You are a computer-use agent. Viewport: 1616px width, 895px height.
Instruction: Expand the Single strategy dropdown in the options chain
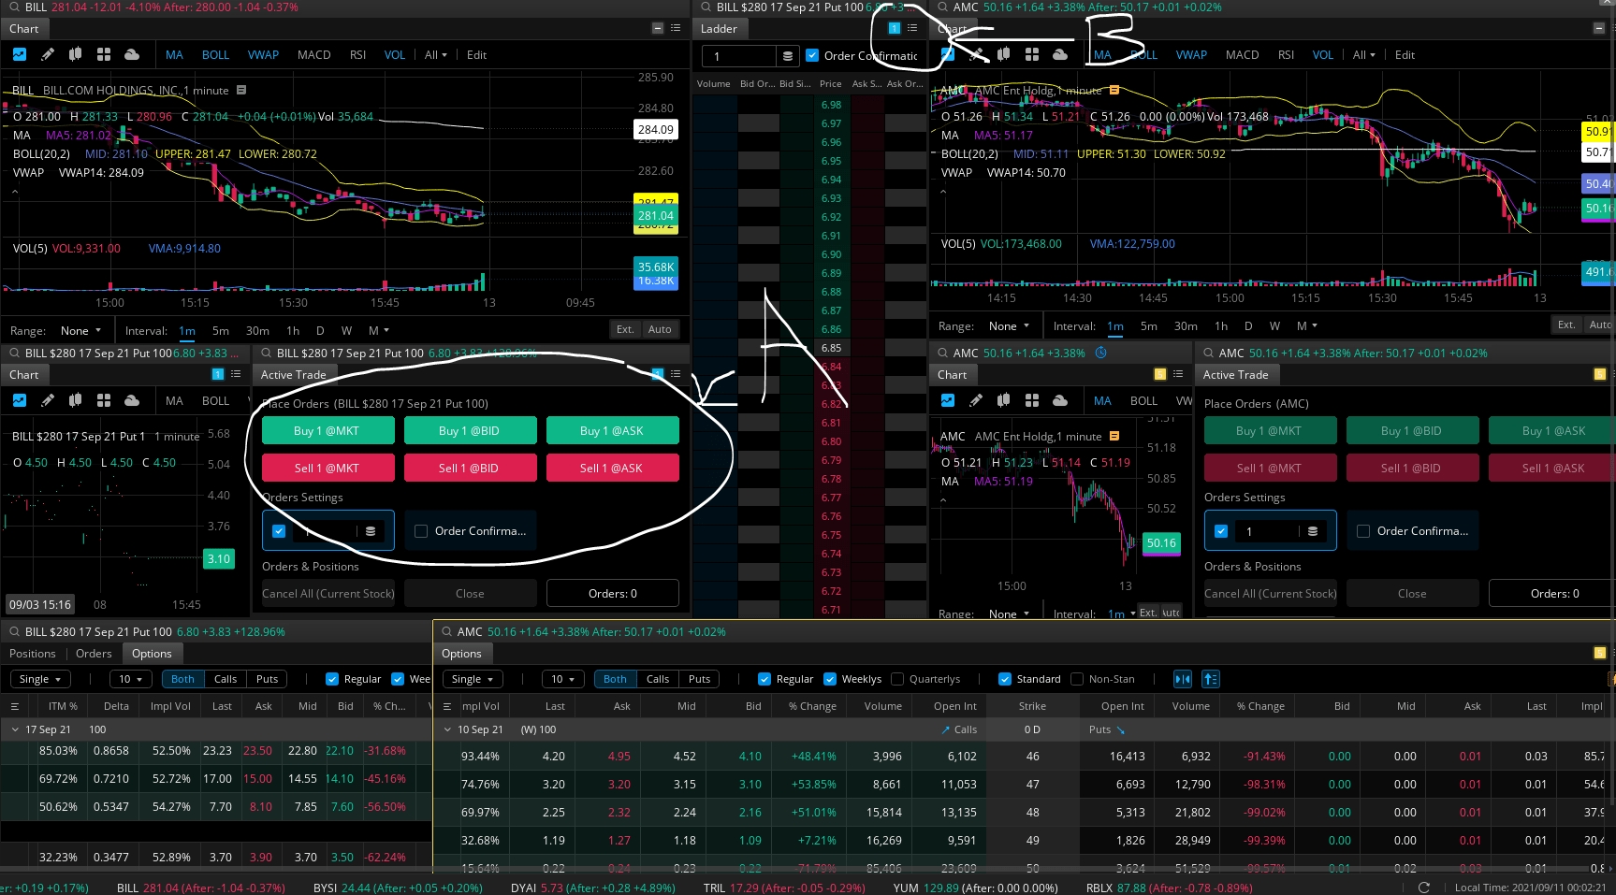click(x=473, y=678)
